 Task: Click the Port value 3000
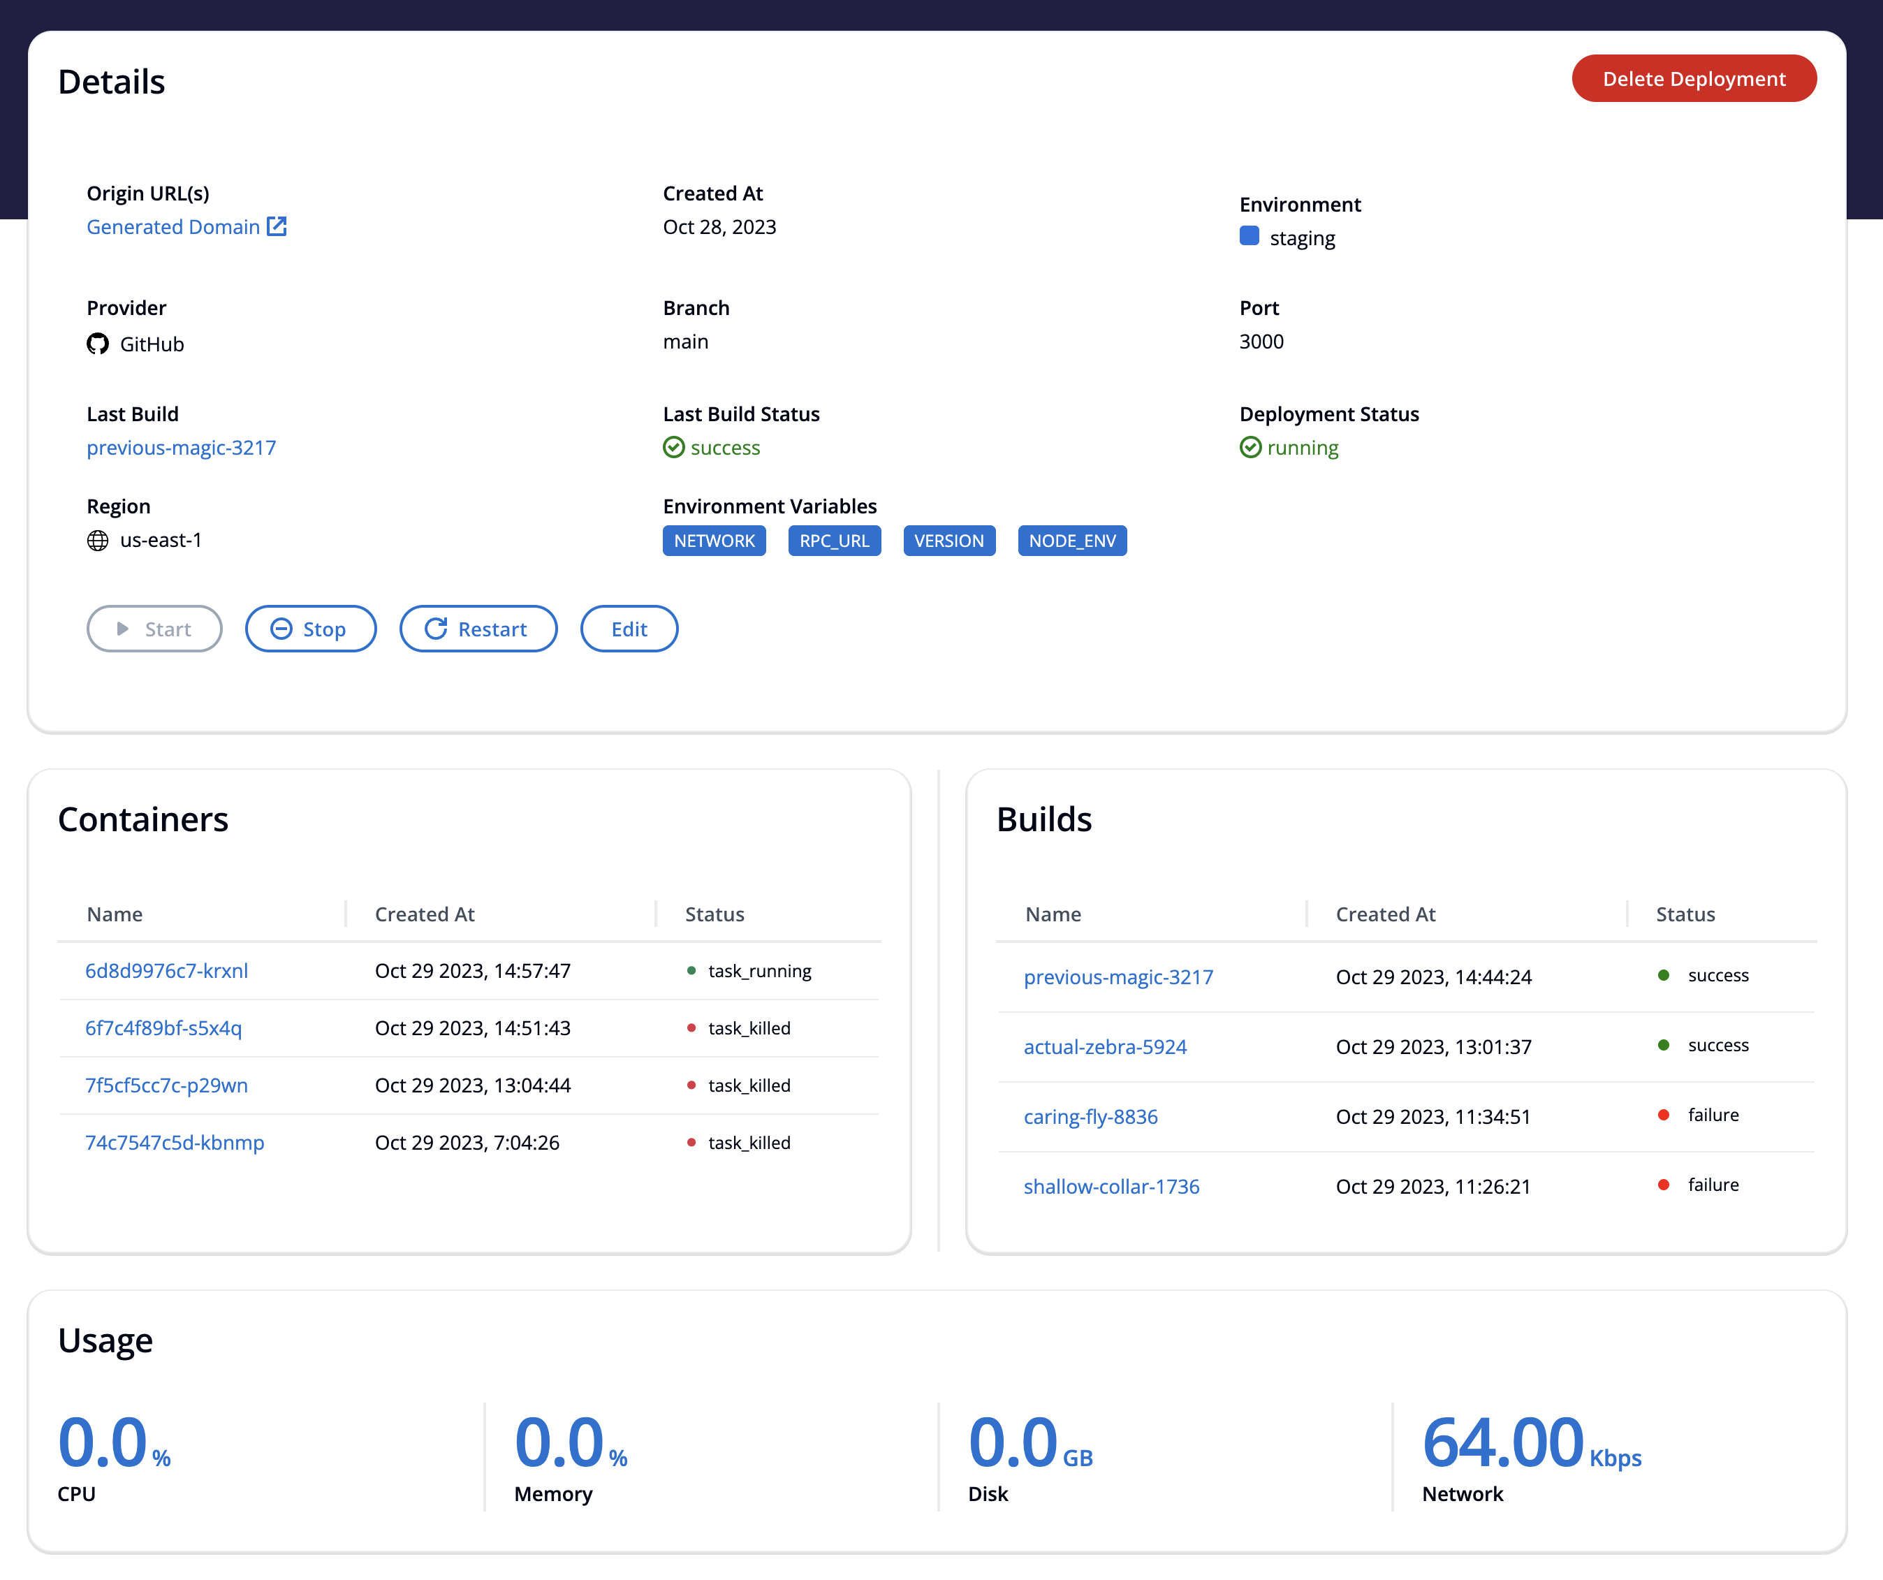point(1261,342)
